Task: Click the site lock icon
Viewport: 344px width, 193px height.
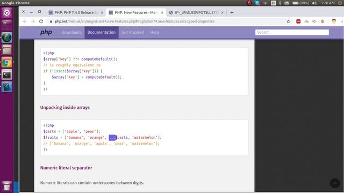Action: [x=51, y=21]
